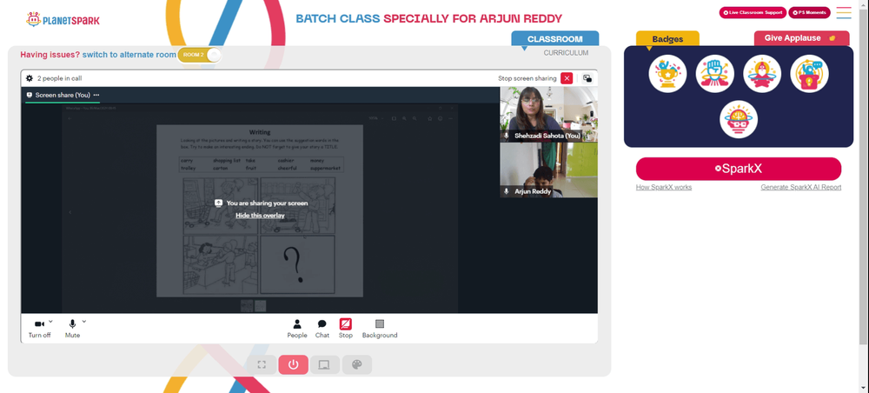The image size is (869, 393).
Task: Click the Stop screen sharing label
Action: [x=527, y=79]
